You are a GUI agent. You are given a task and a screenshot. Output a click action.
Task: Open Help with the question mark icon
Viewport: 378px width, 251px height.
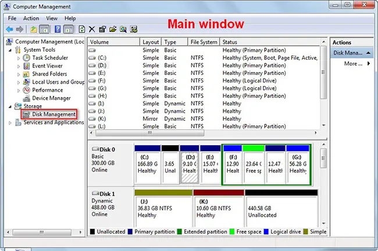click(58, 30)
